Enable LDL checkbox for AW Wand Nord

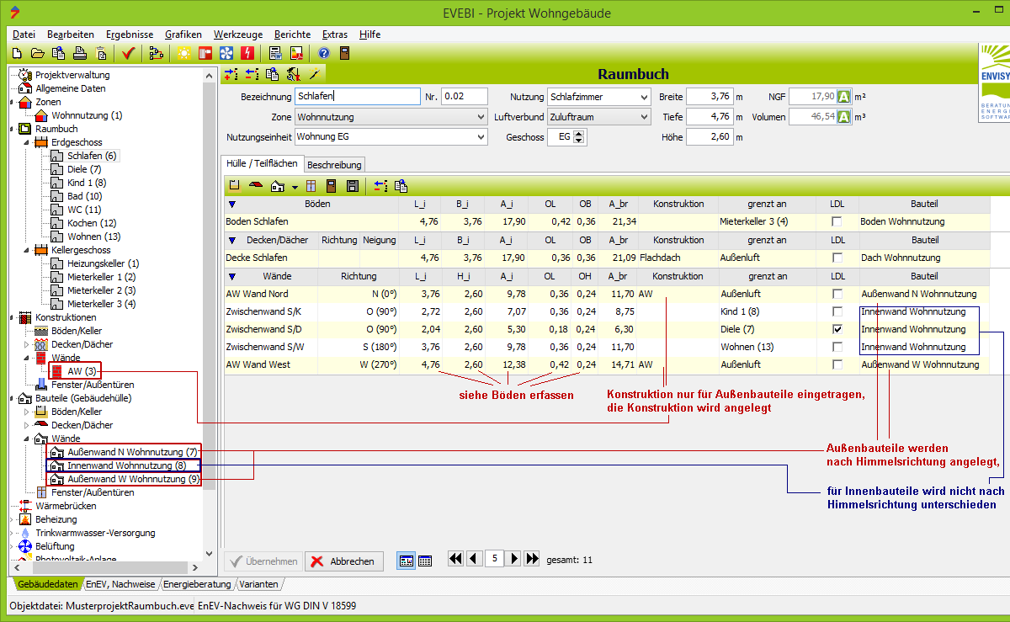837,295
